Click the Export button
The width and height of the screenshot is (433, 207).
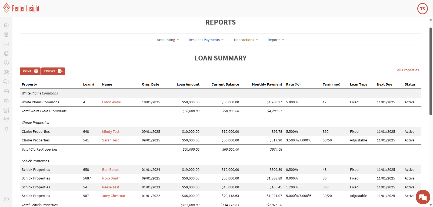point(53,71)
